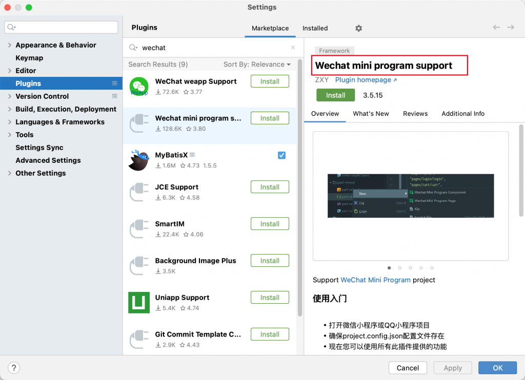This screenshot has height=380, width=525.
Task: Open the Overview tab
Action: click(x=325, y=113)
